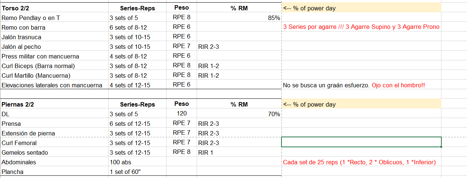Select the 'Extensión de pierna' cell

[54, 133]
